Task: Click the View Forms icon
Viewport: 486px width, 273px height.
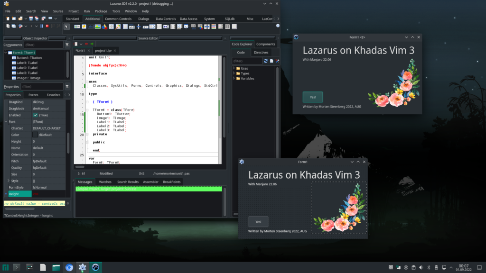Action: point(14,27)
